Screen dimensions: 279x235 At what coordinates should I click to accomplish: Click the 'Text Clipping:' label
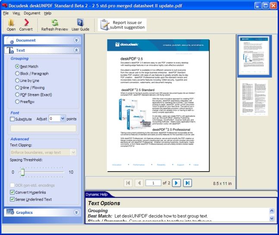(21, 145)
